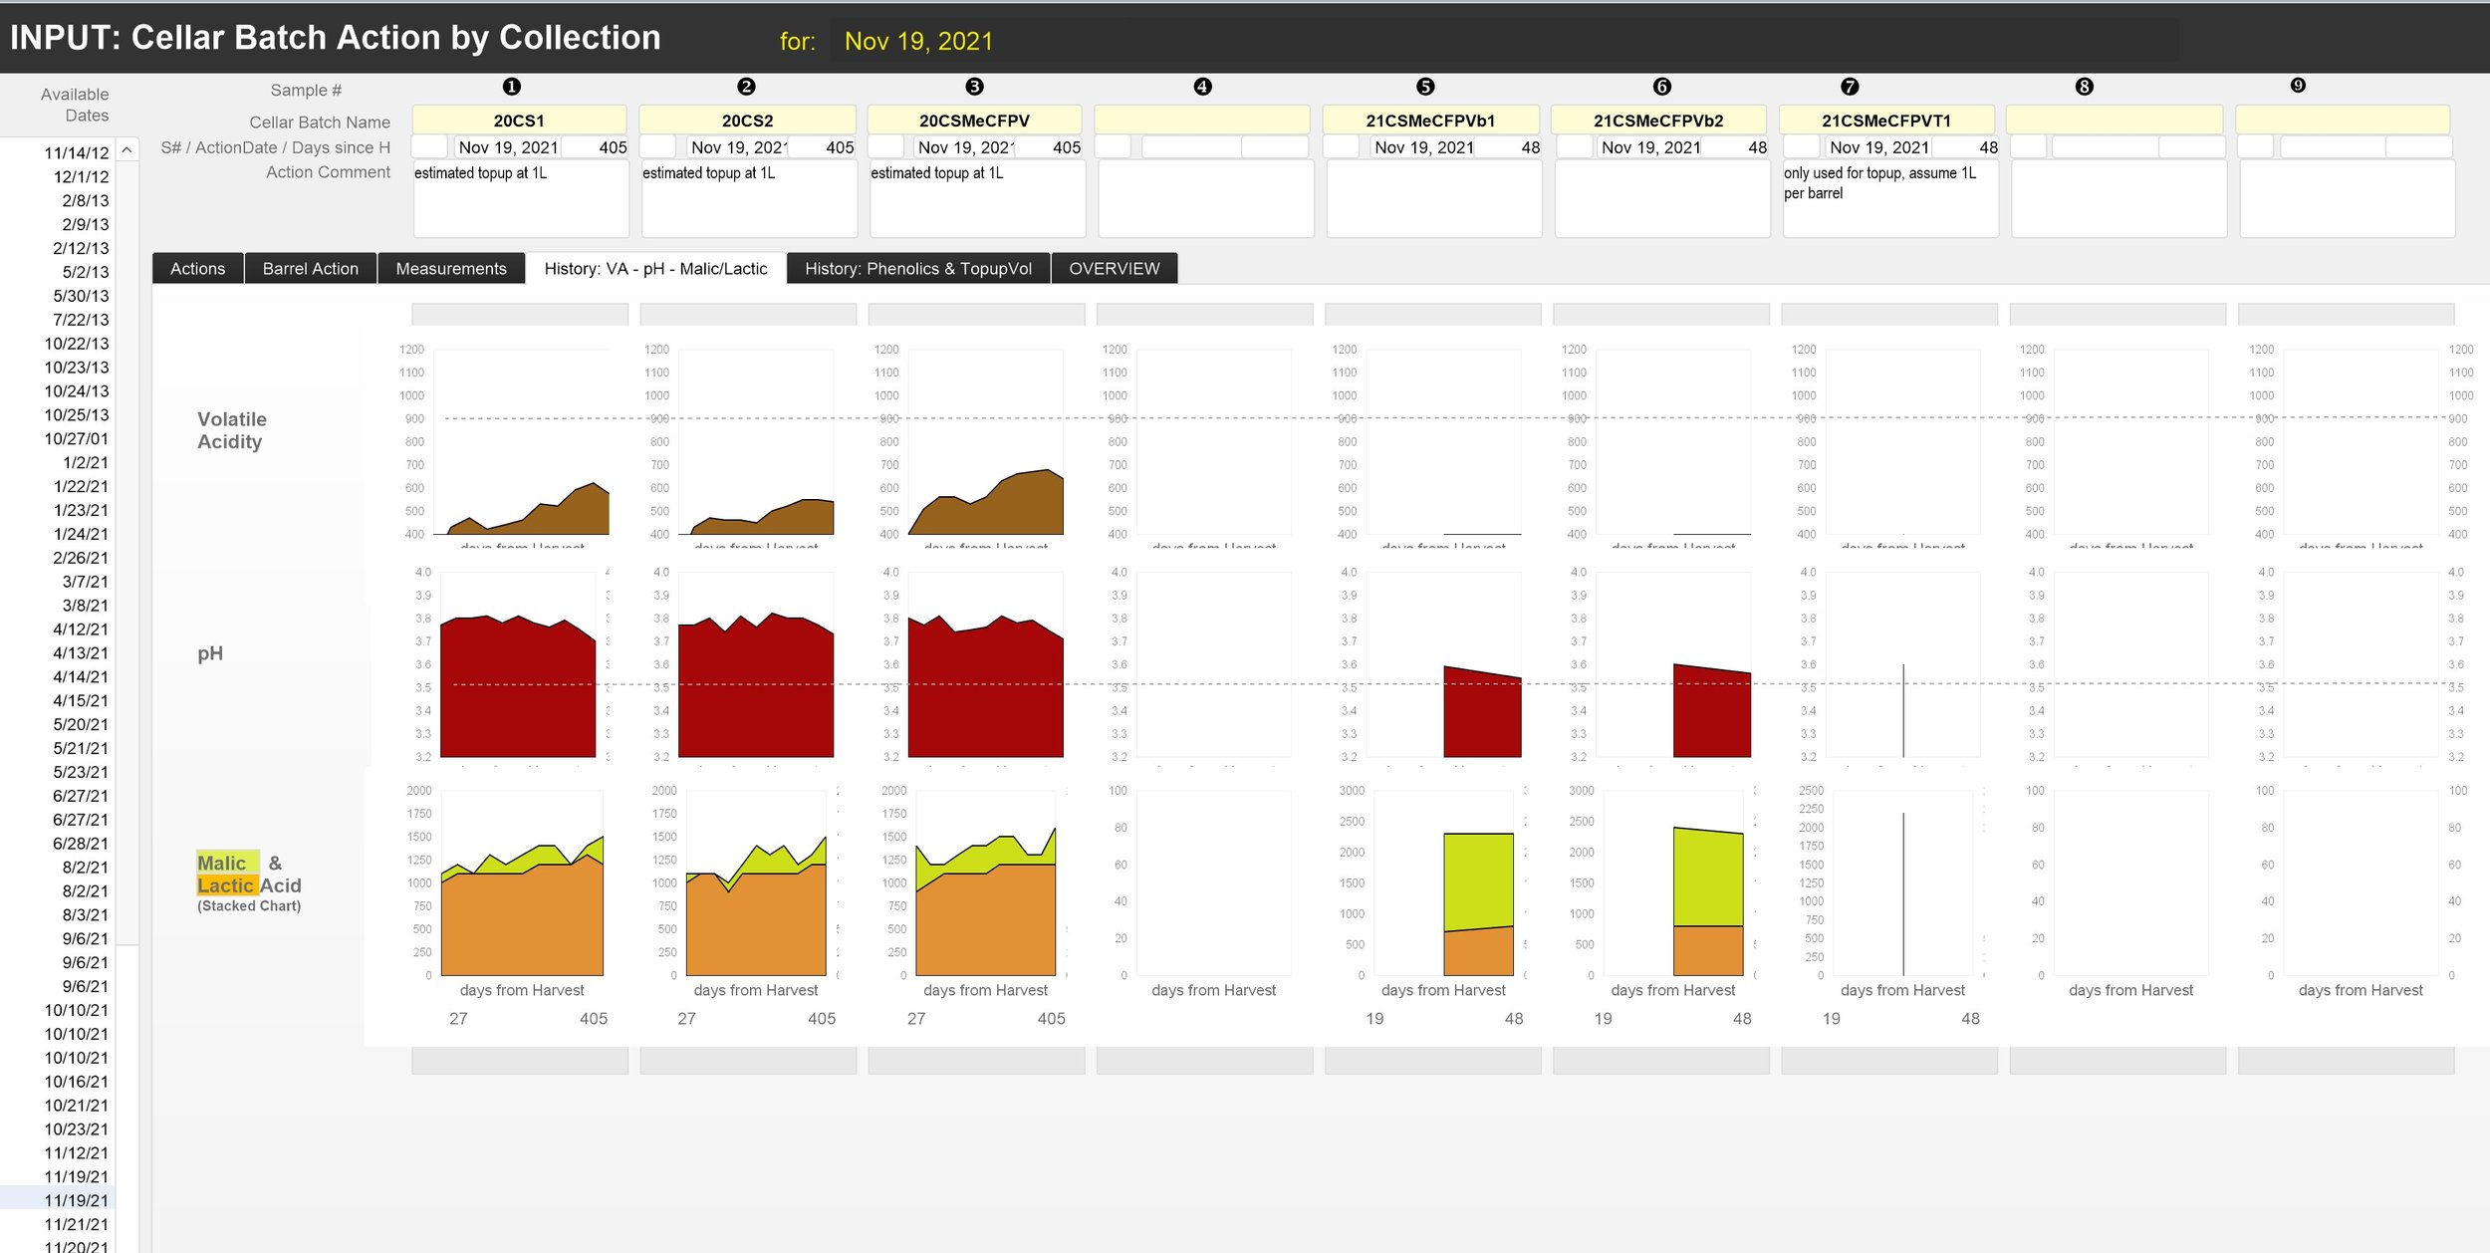Image resolution: width=2490 pixels, height=1253 pixels.
Task: Click batch name field 20CS2
Action: click(x=747, y=121)
